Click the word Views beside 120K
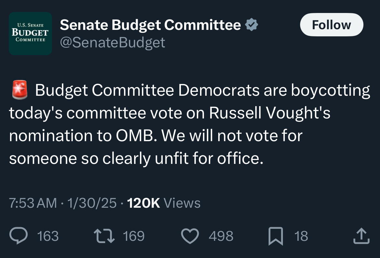The image size is (380, 258). pyautogui.click(x=182, y=203)
